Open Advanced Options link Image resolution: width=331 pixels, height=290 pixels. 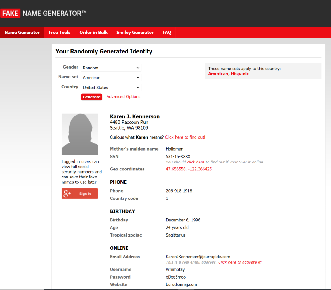(x=123, y=97)
